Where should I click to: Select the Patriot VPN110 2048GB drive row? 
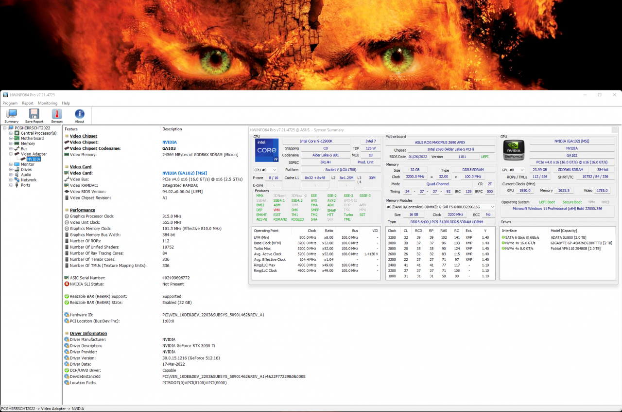pos(559,249)
